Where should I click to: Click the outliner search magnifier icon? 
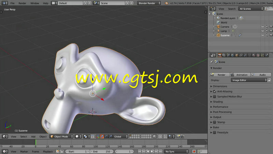pos(268,9)
